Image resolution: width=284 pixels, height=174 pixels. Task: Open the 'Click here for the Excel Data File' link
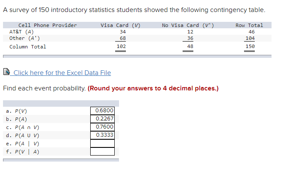(62, 73)
